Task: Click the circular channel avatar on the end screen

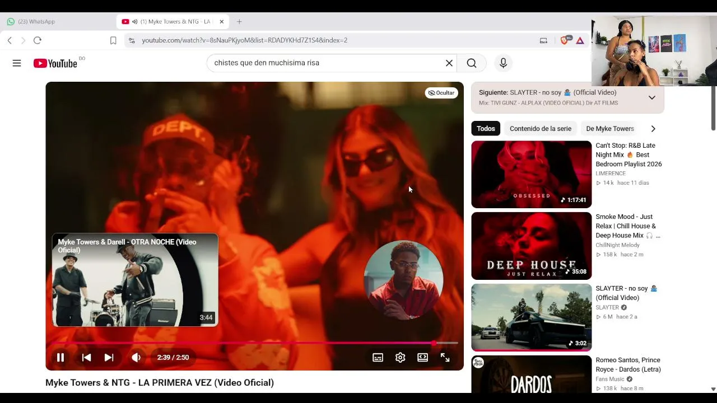Action: pos(403,280)
